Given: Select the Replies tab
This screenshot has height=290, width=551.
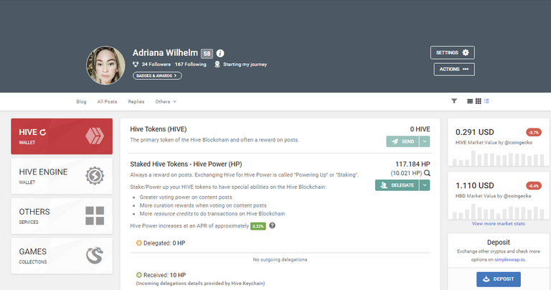Looking at the screenshot, I should [x=136, y=102].
